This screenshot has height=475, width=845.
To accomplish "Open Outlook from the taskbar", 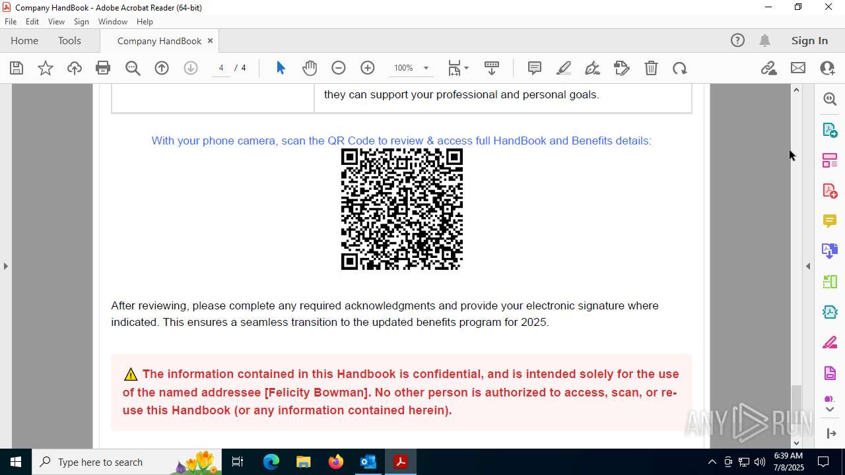I will 368,462.
